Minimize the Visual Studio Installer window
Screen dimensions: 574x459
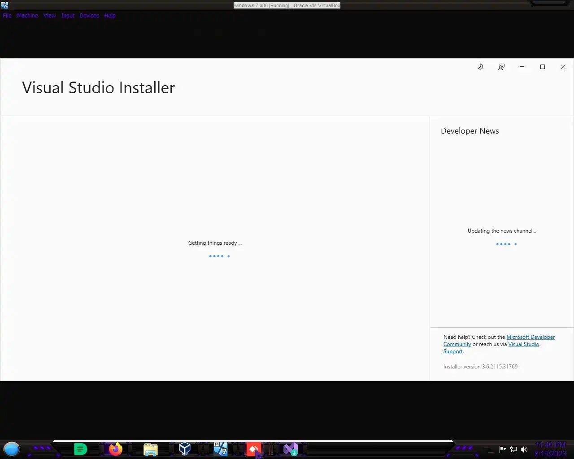click(522, 67)
